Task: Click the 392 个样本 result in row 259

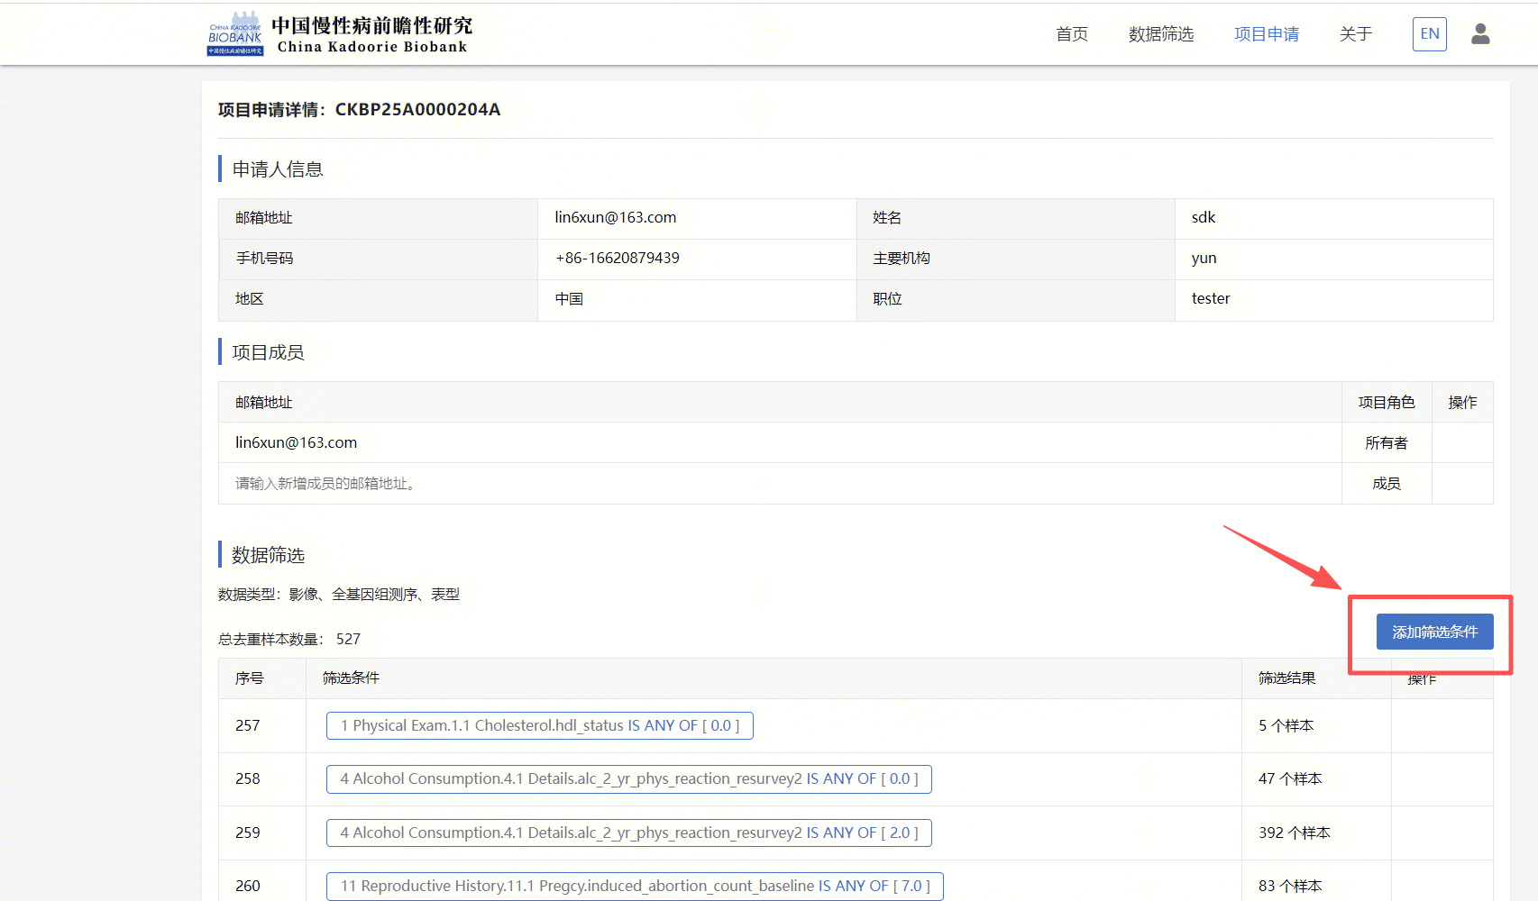Action: pyautogui.click(x=1294, y=833)
